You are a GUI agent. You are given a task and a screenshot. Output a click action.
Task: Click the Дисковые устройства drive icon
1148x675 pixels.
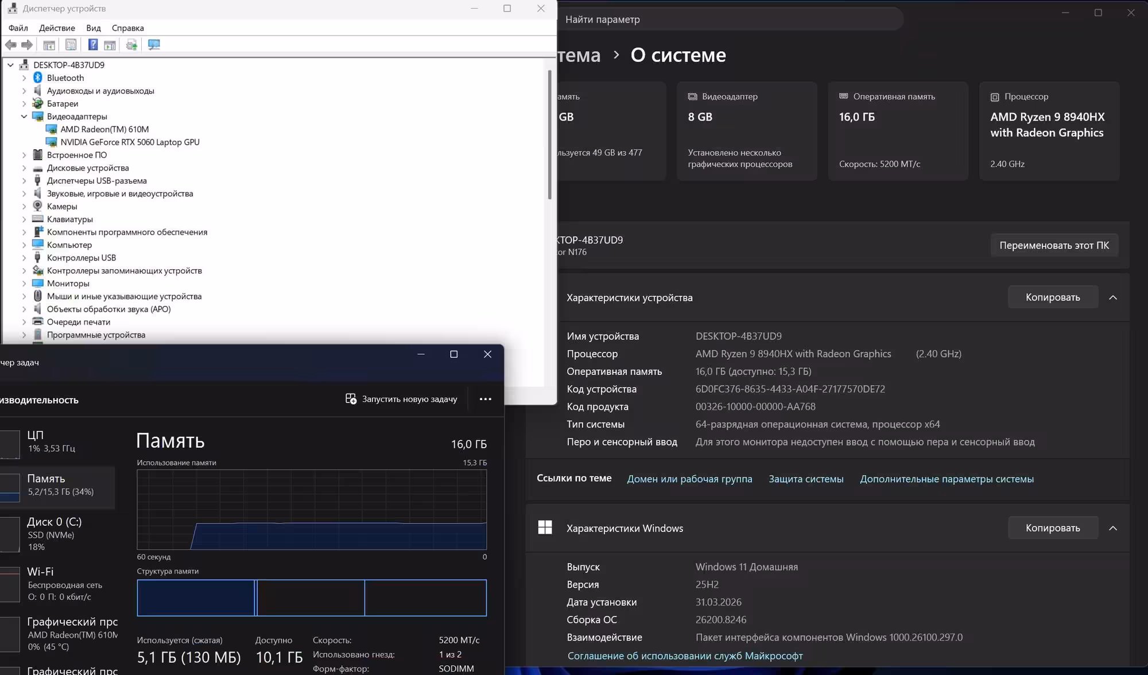tap(38, 168)
